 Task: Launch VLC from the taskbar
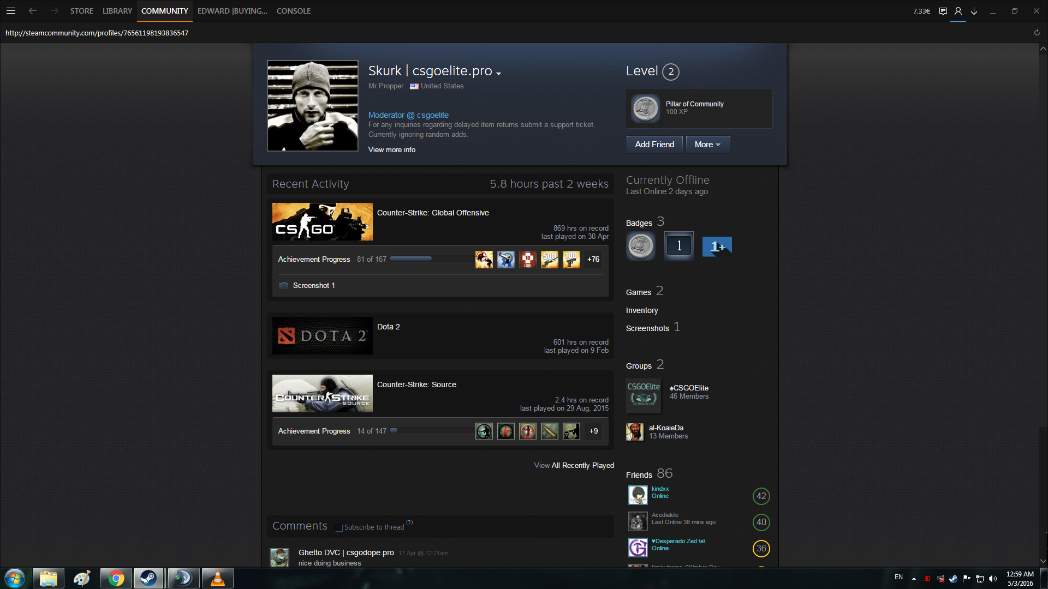[217, 578]
